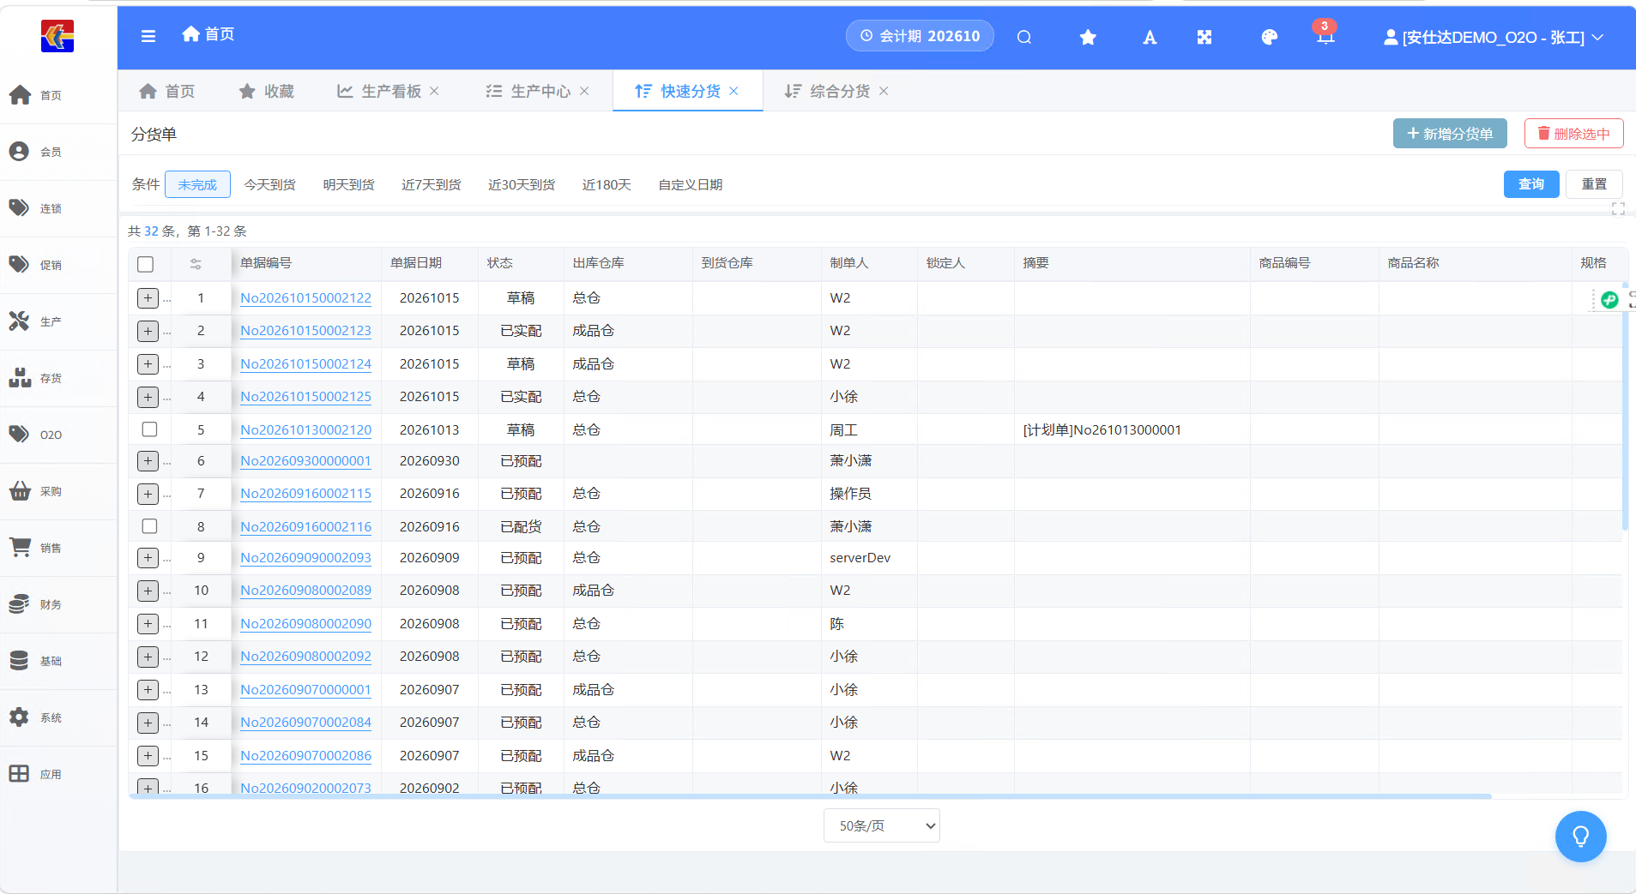
Task: Open the font size 'A' icon
Action: point(1150,37)
